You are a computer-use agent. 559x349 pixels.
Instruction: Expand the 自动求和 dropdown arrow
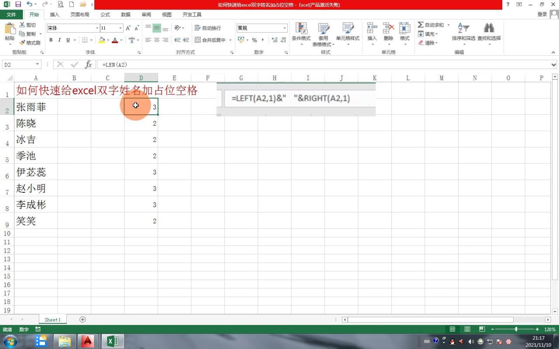[448, 25]
